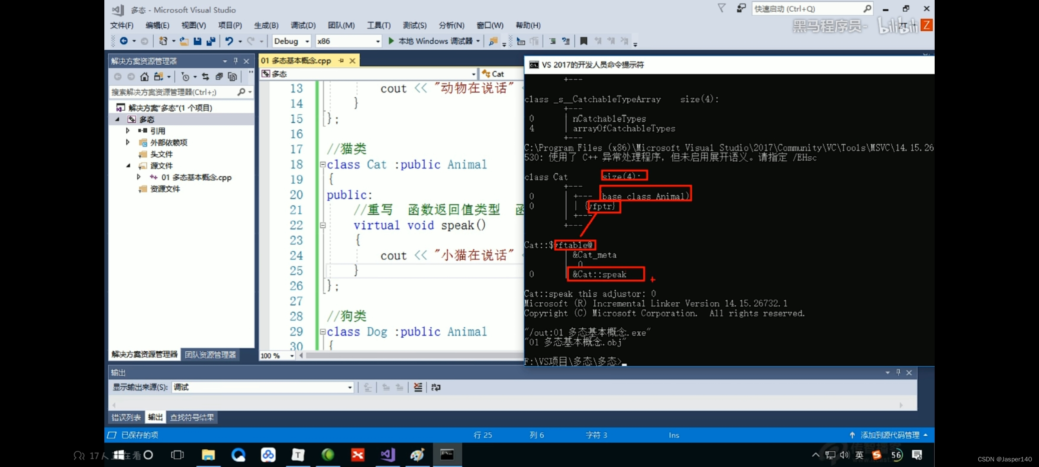Open the Debug configuration dropdown
The image size is (1039, 467).
292,41
